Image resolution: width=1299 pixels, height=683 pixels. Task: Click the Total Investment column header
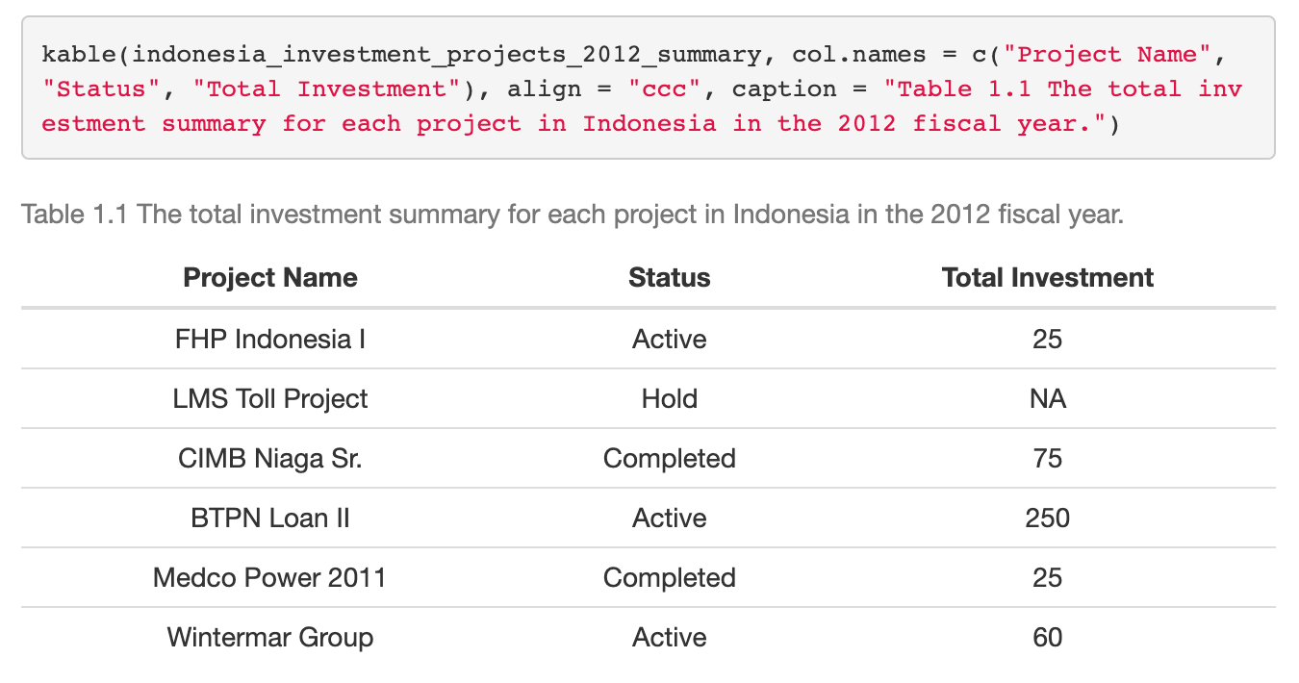1047,278
